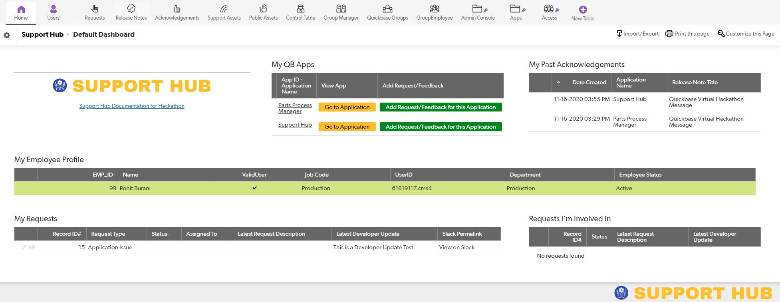The image size is (780, 302).
Task: Add Request/Feedback for Support Hub
Action: tap(441, 127)
